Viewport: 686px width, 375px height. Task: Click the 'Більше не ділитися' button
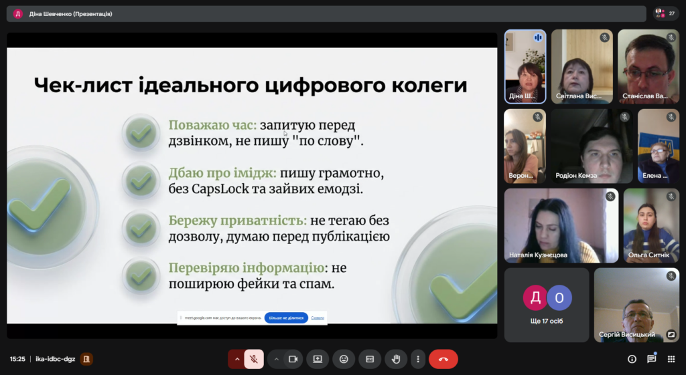[286, 318]
